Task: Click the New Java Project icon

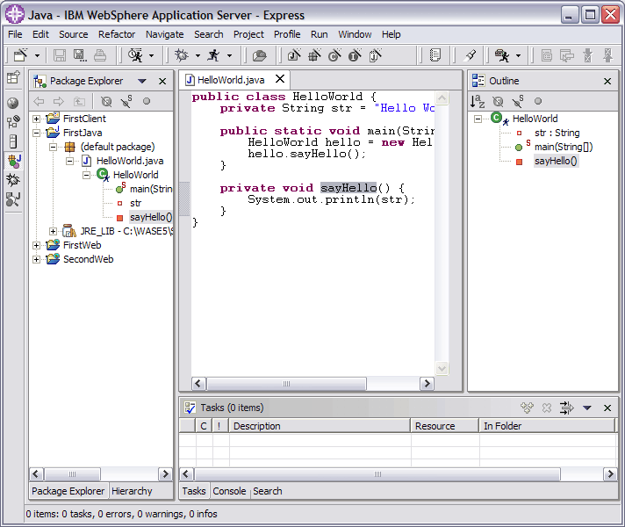Action: click(x=295, y=55)
